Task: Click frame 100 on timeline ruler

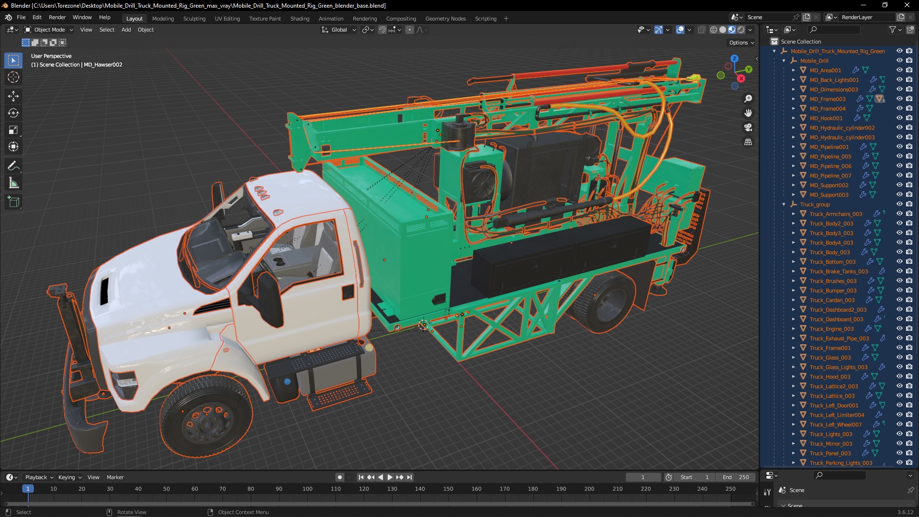Action: [x=307, y=489]
